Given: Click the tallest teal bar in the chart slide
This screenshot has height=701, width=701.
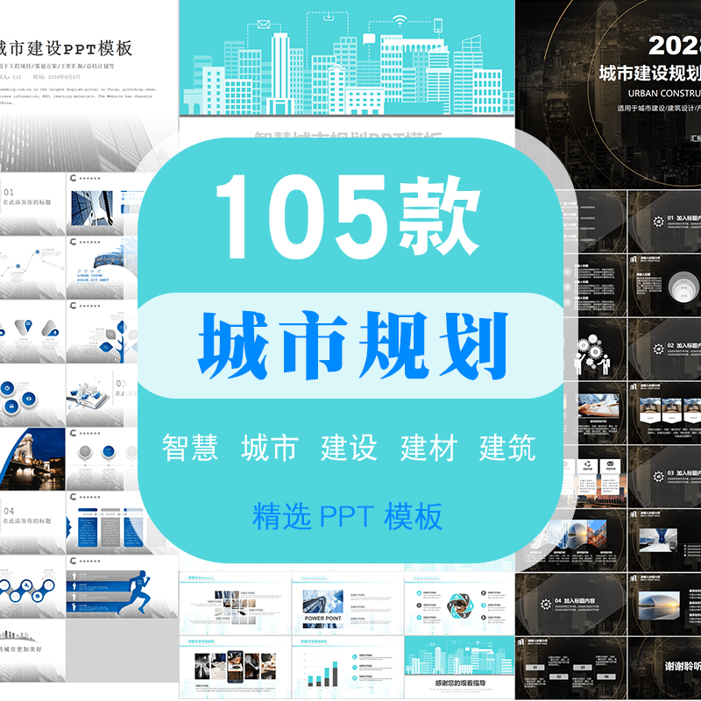Looking at the screenshot, I should click(335, 664).
